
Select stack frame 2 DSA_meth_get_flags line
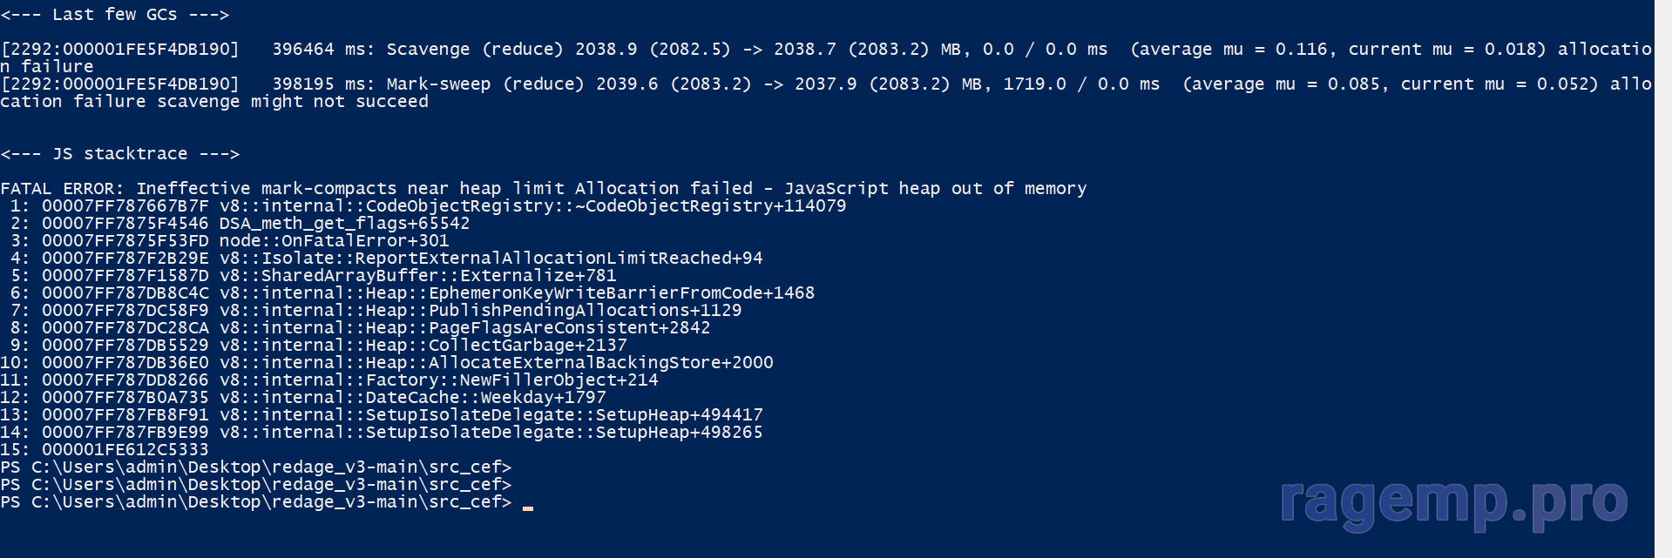click(x=240, y=224)
